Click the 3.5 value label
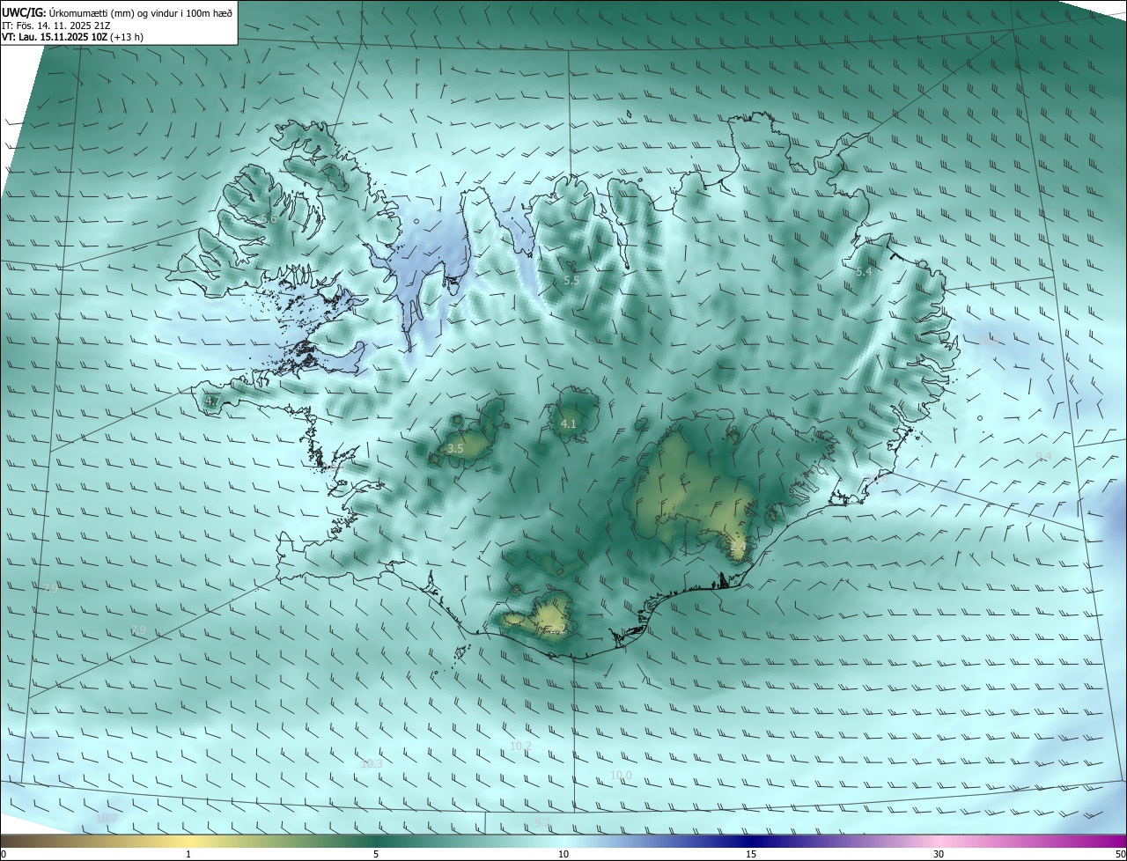1127x861 pixels. [455, 448]
